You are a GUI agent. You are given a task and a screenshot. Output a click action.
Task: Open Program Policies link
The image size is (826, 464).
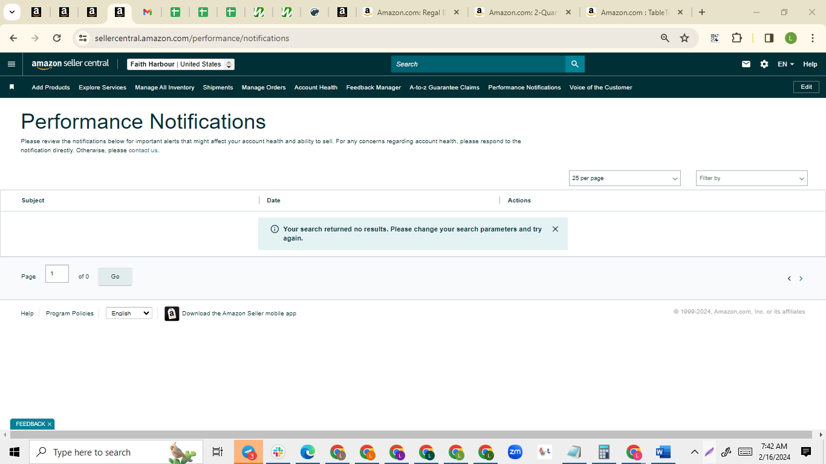point(70,314)
